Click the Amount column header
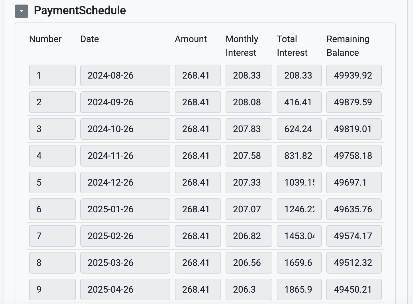Viewport: 413px width, 304px height. (190, 39)
